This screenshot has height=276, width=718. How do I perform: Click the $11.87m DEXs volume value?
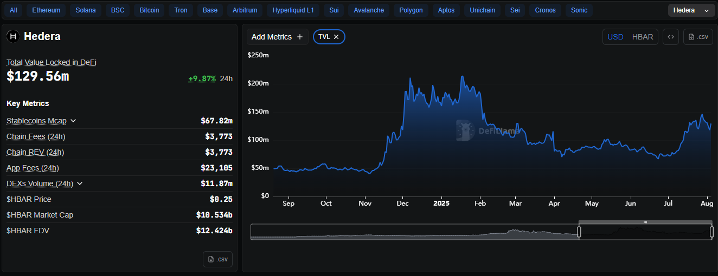tap(216, 183)
